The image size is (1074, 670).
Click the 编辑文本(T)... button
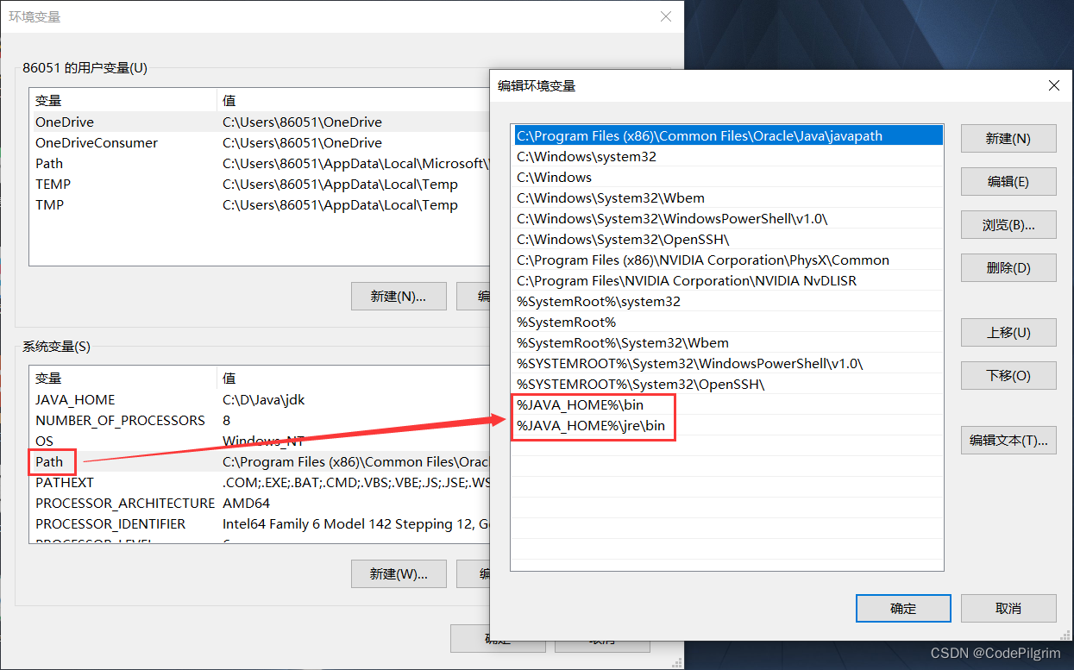pyautogui.click(x=1008, y=440)
